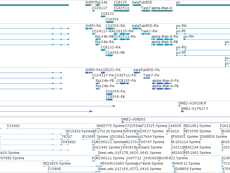The image size is (230, 173).
Task: Click the 533992 feature label
Action: [x=13, y=126]
